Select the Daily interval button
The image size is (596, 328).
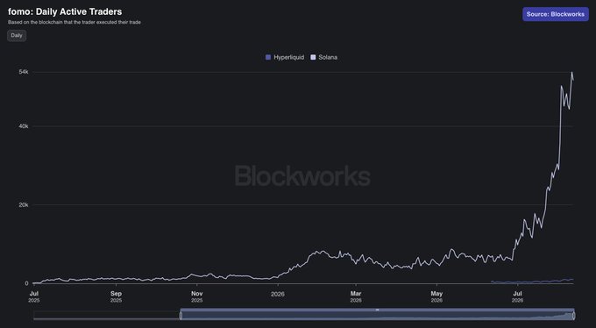point(17,35)
